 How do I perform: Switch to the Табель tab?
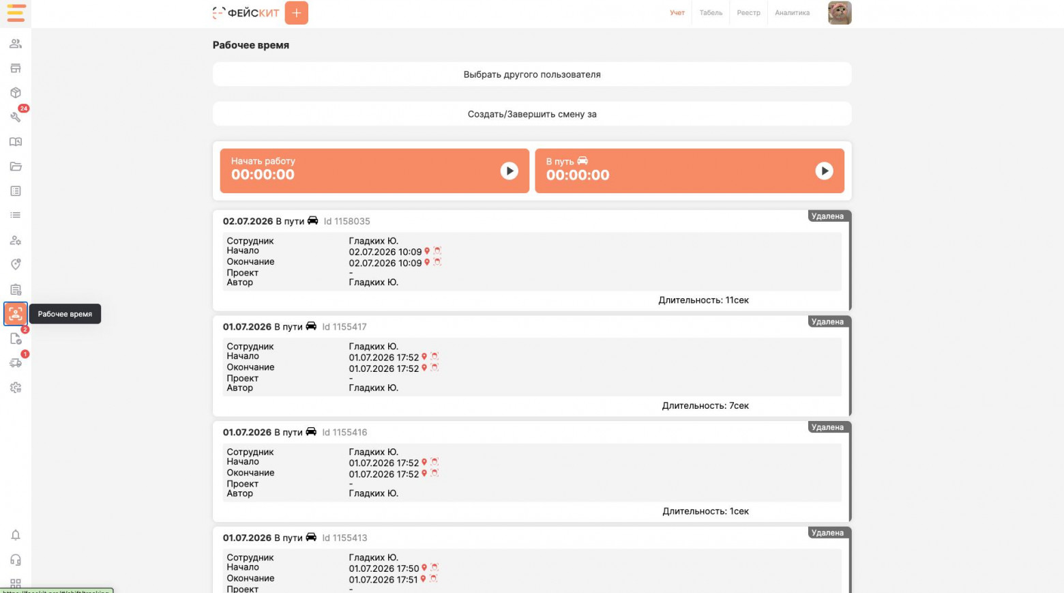pyautogui.click(x=711, y=13)
